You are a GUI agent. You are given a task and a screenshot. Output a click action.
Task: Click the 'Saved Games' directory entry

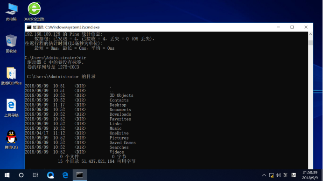coord(123,142)
